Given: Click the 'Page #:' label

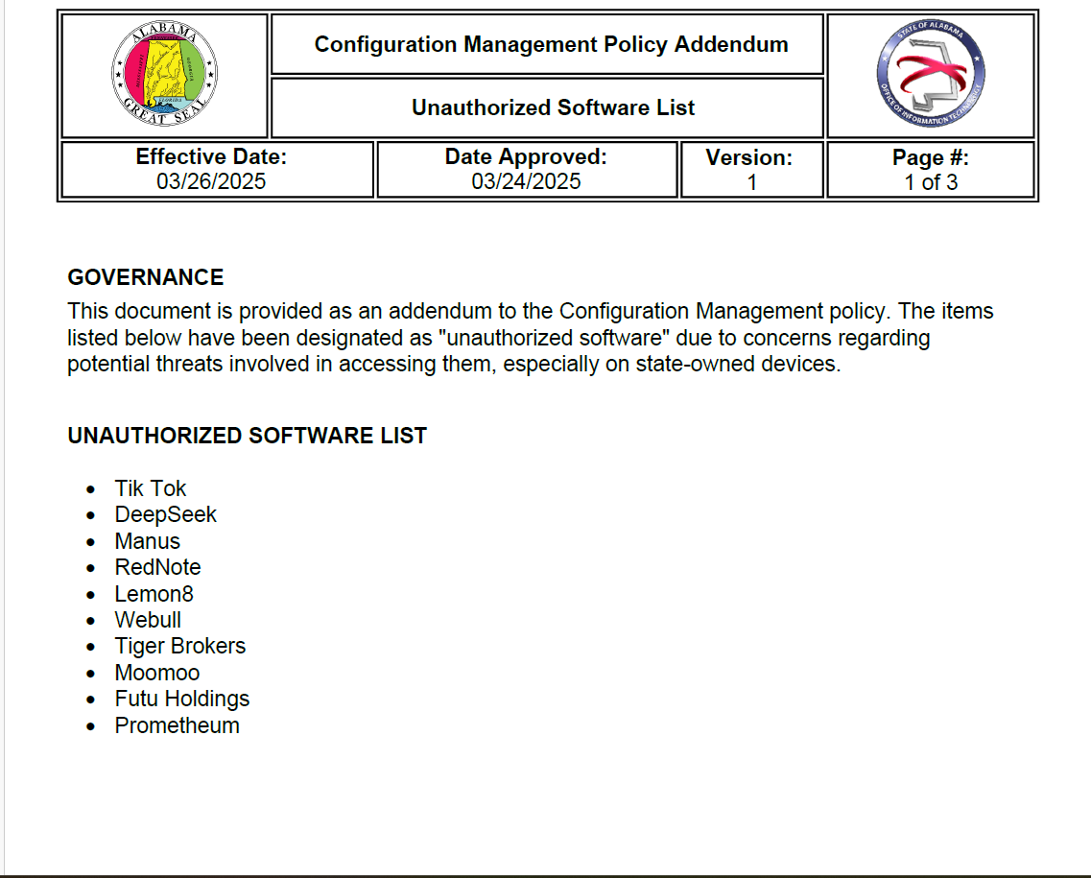Looking at the screenshot, I should 931,158.
